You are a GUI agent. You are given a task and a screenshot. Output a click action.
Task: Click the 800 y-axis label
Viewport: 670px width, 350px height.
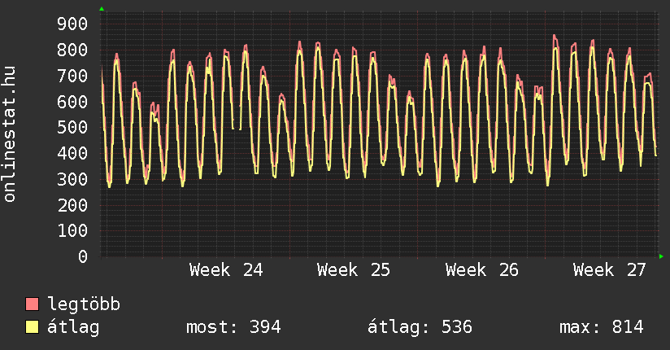tap(72, 50)
